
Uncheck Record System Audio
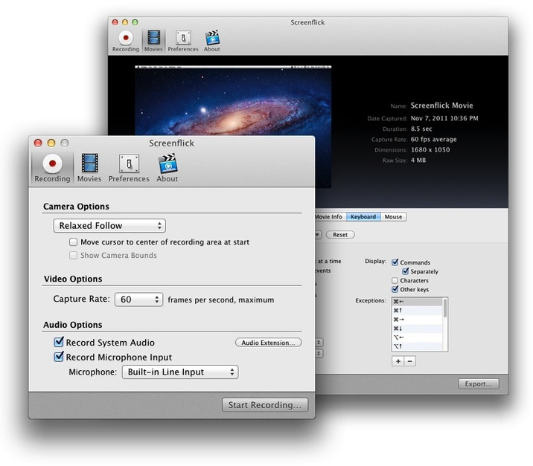(60, 343)
